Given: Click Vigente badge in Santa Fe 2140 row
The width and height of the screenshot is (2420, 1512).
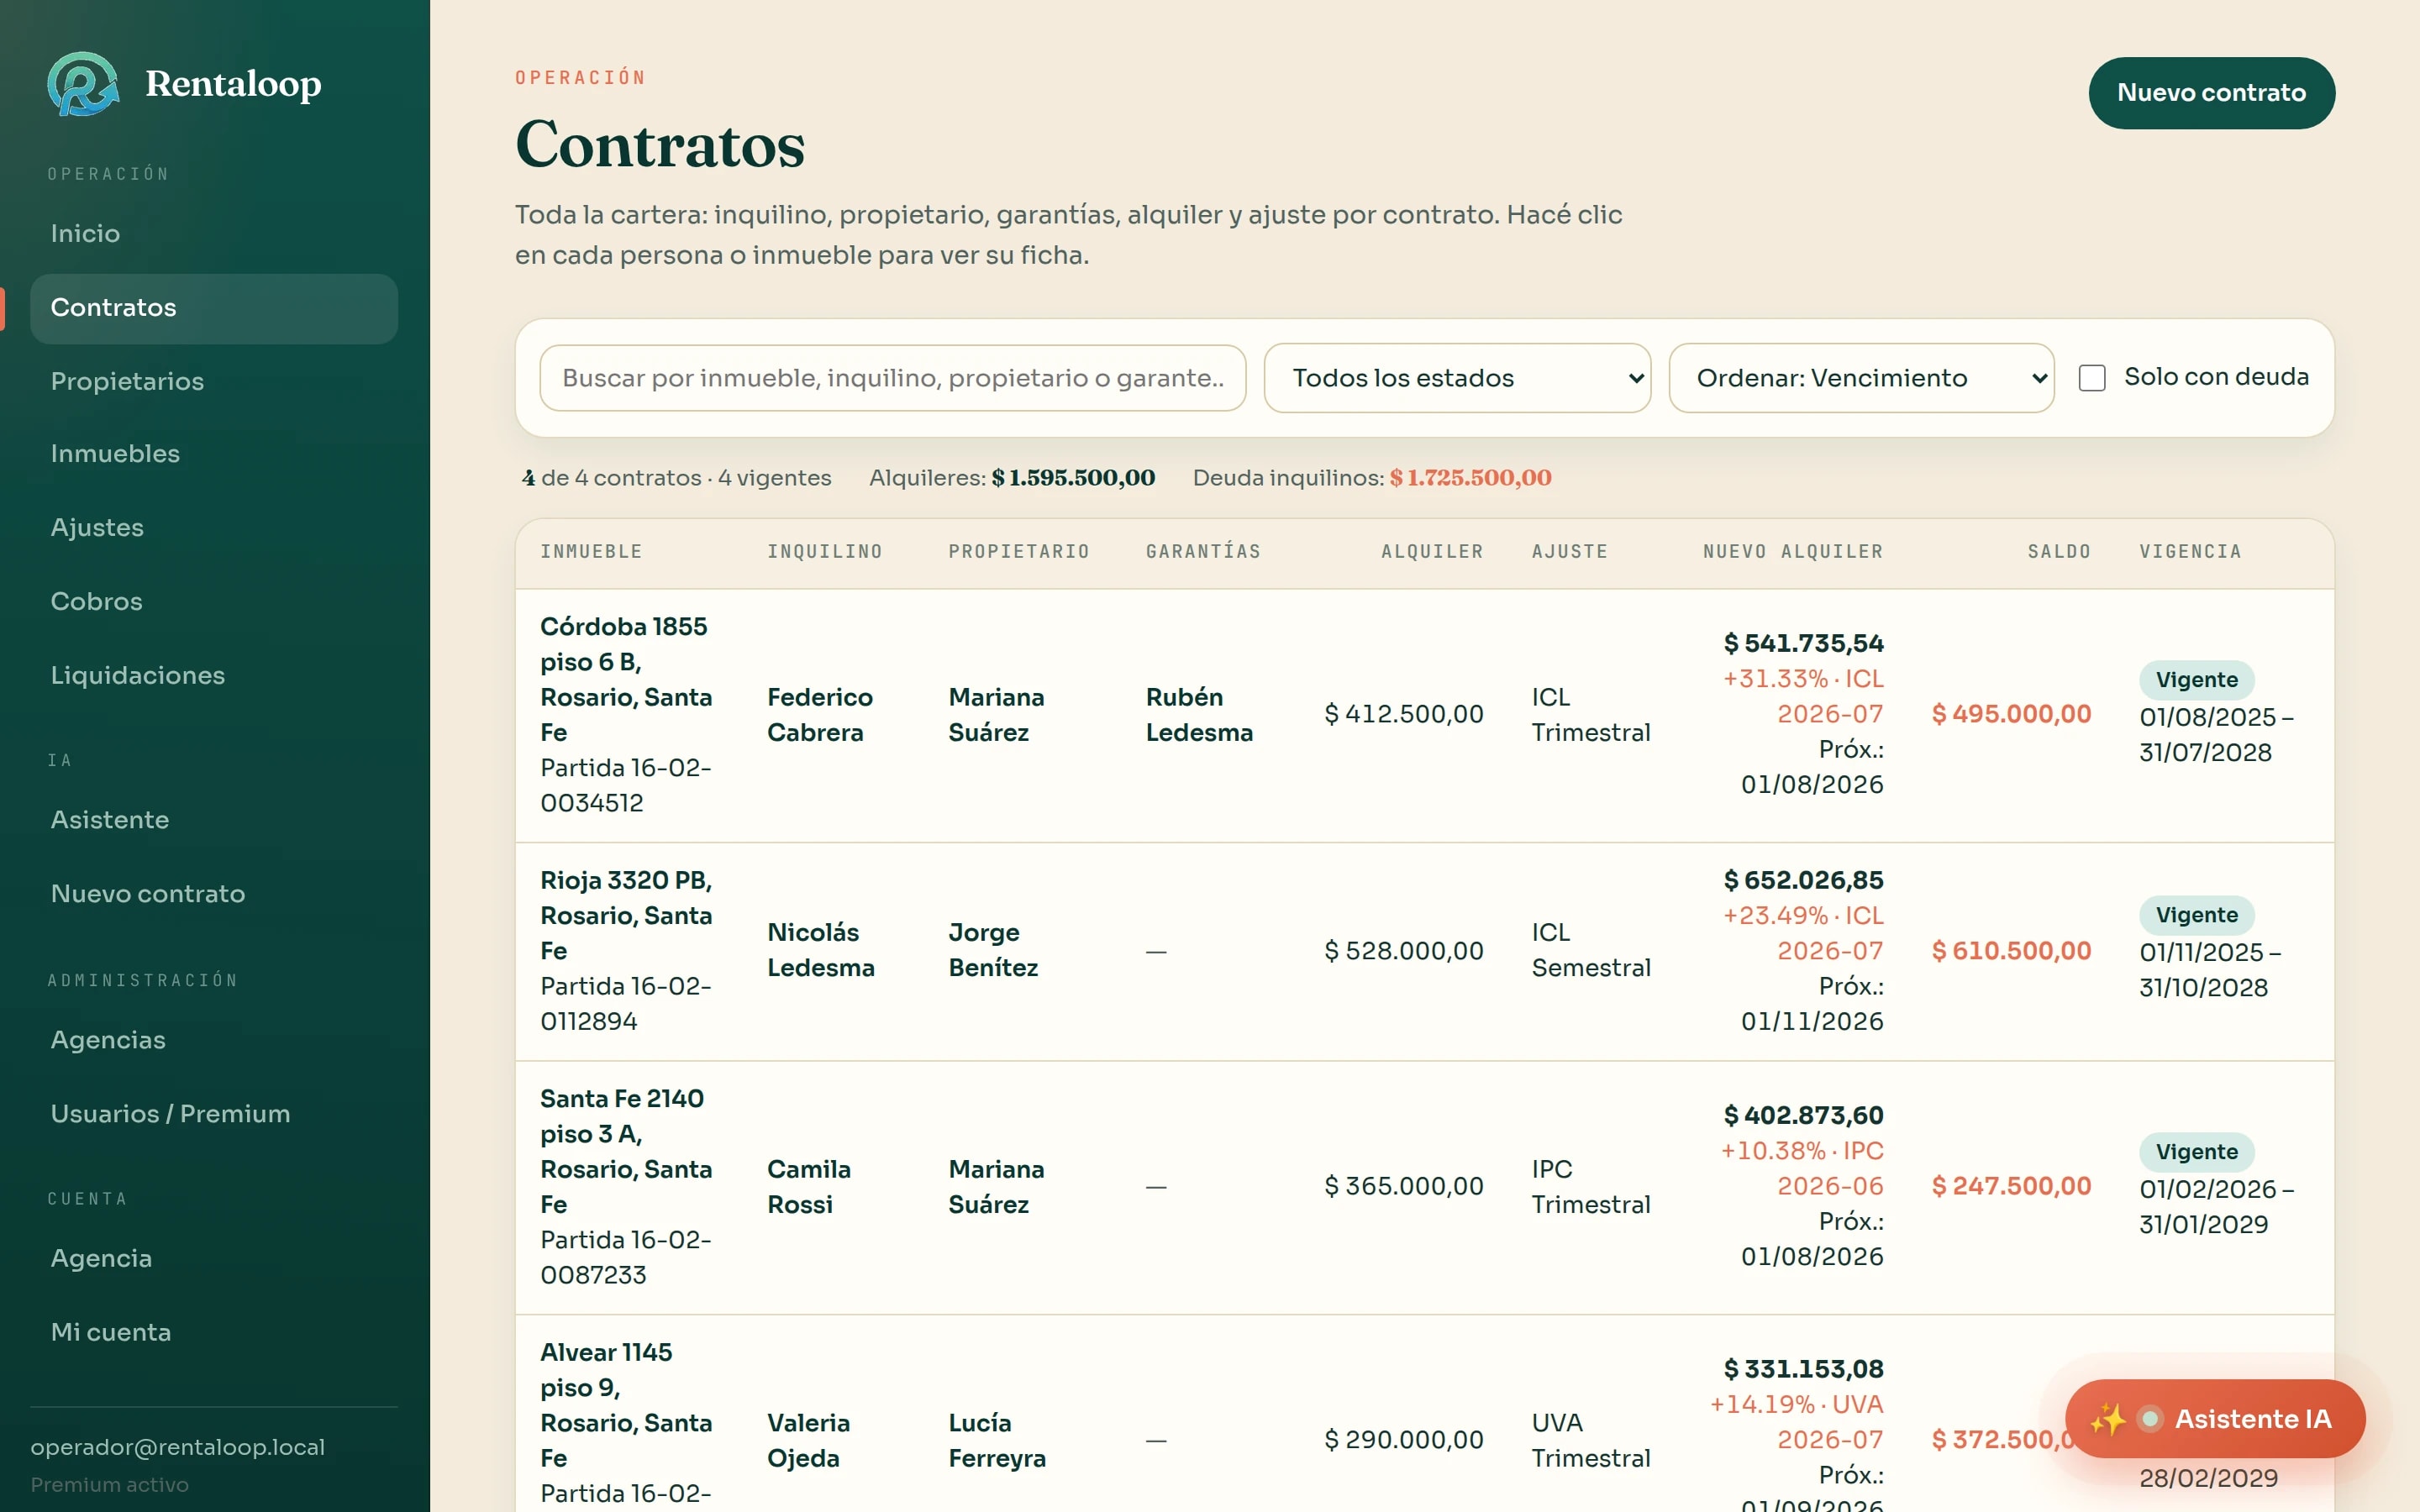Looking at the screenshot, I should tap(2196, 1152).
